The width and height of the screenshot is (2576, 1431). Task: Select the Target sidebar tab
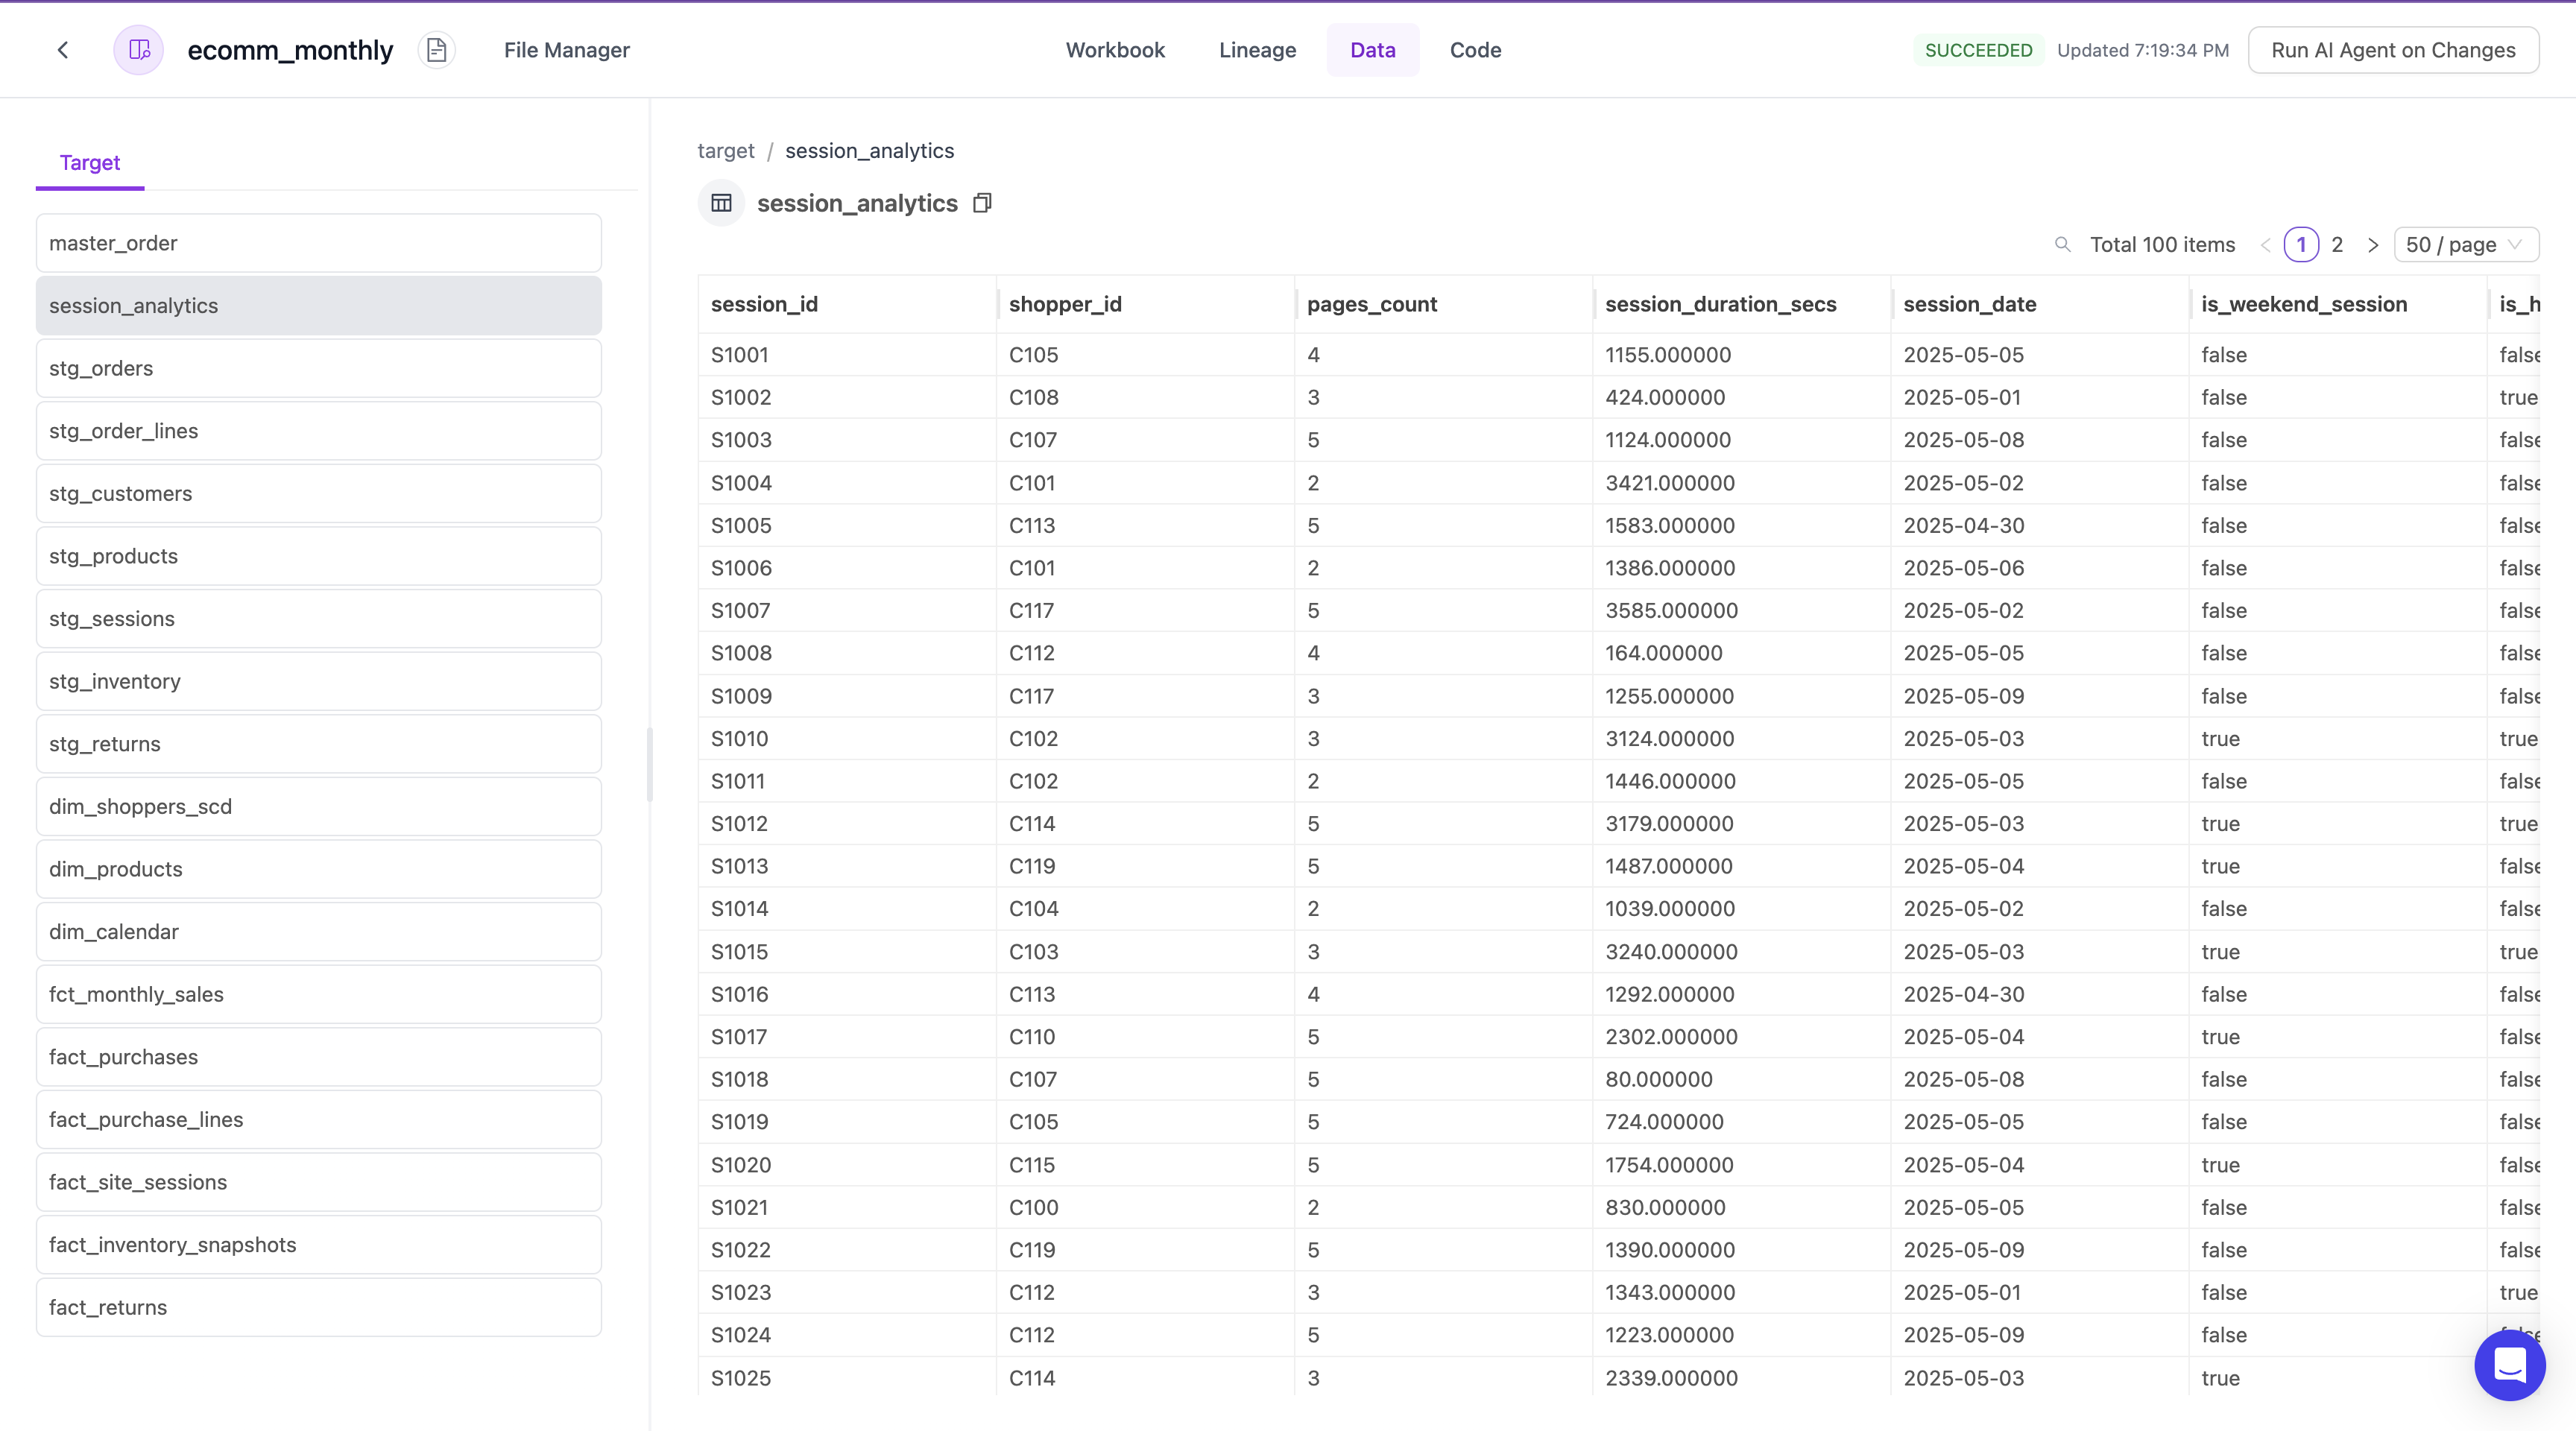click(x=90, y=163)
